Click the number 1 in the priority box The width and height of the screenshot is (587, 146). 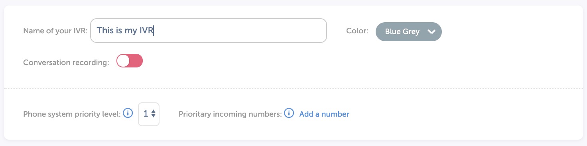click(x=146, y=114)
